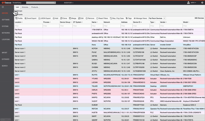Click Device ID FRKACOBP052
This screenshot has height=121, width=205.
point(139,79)
